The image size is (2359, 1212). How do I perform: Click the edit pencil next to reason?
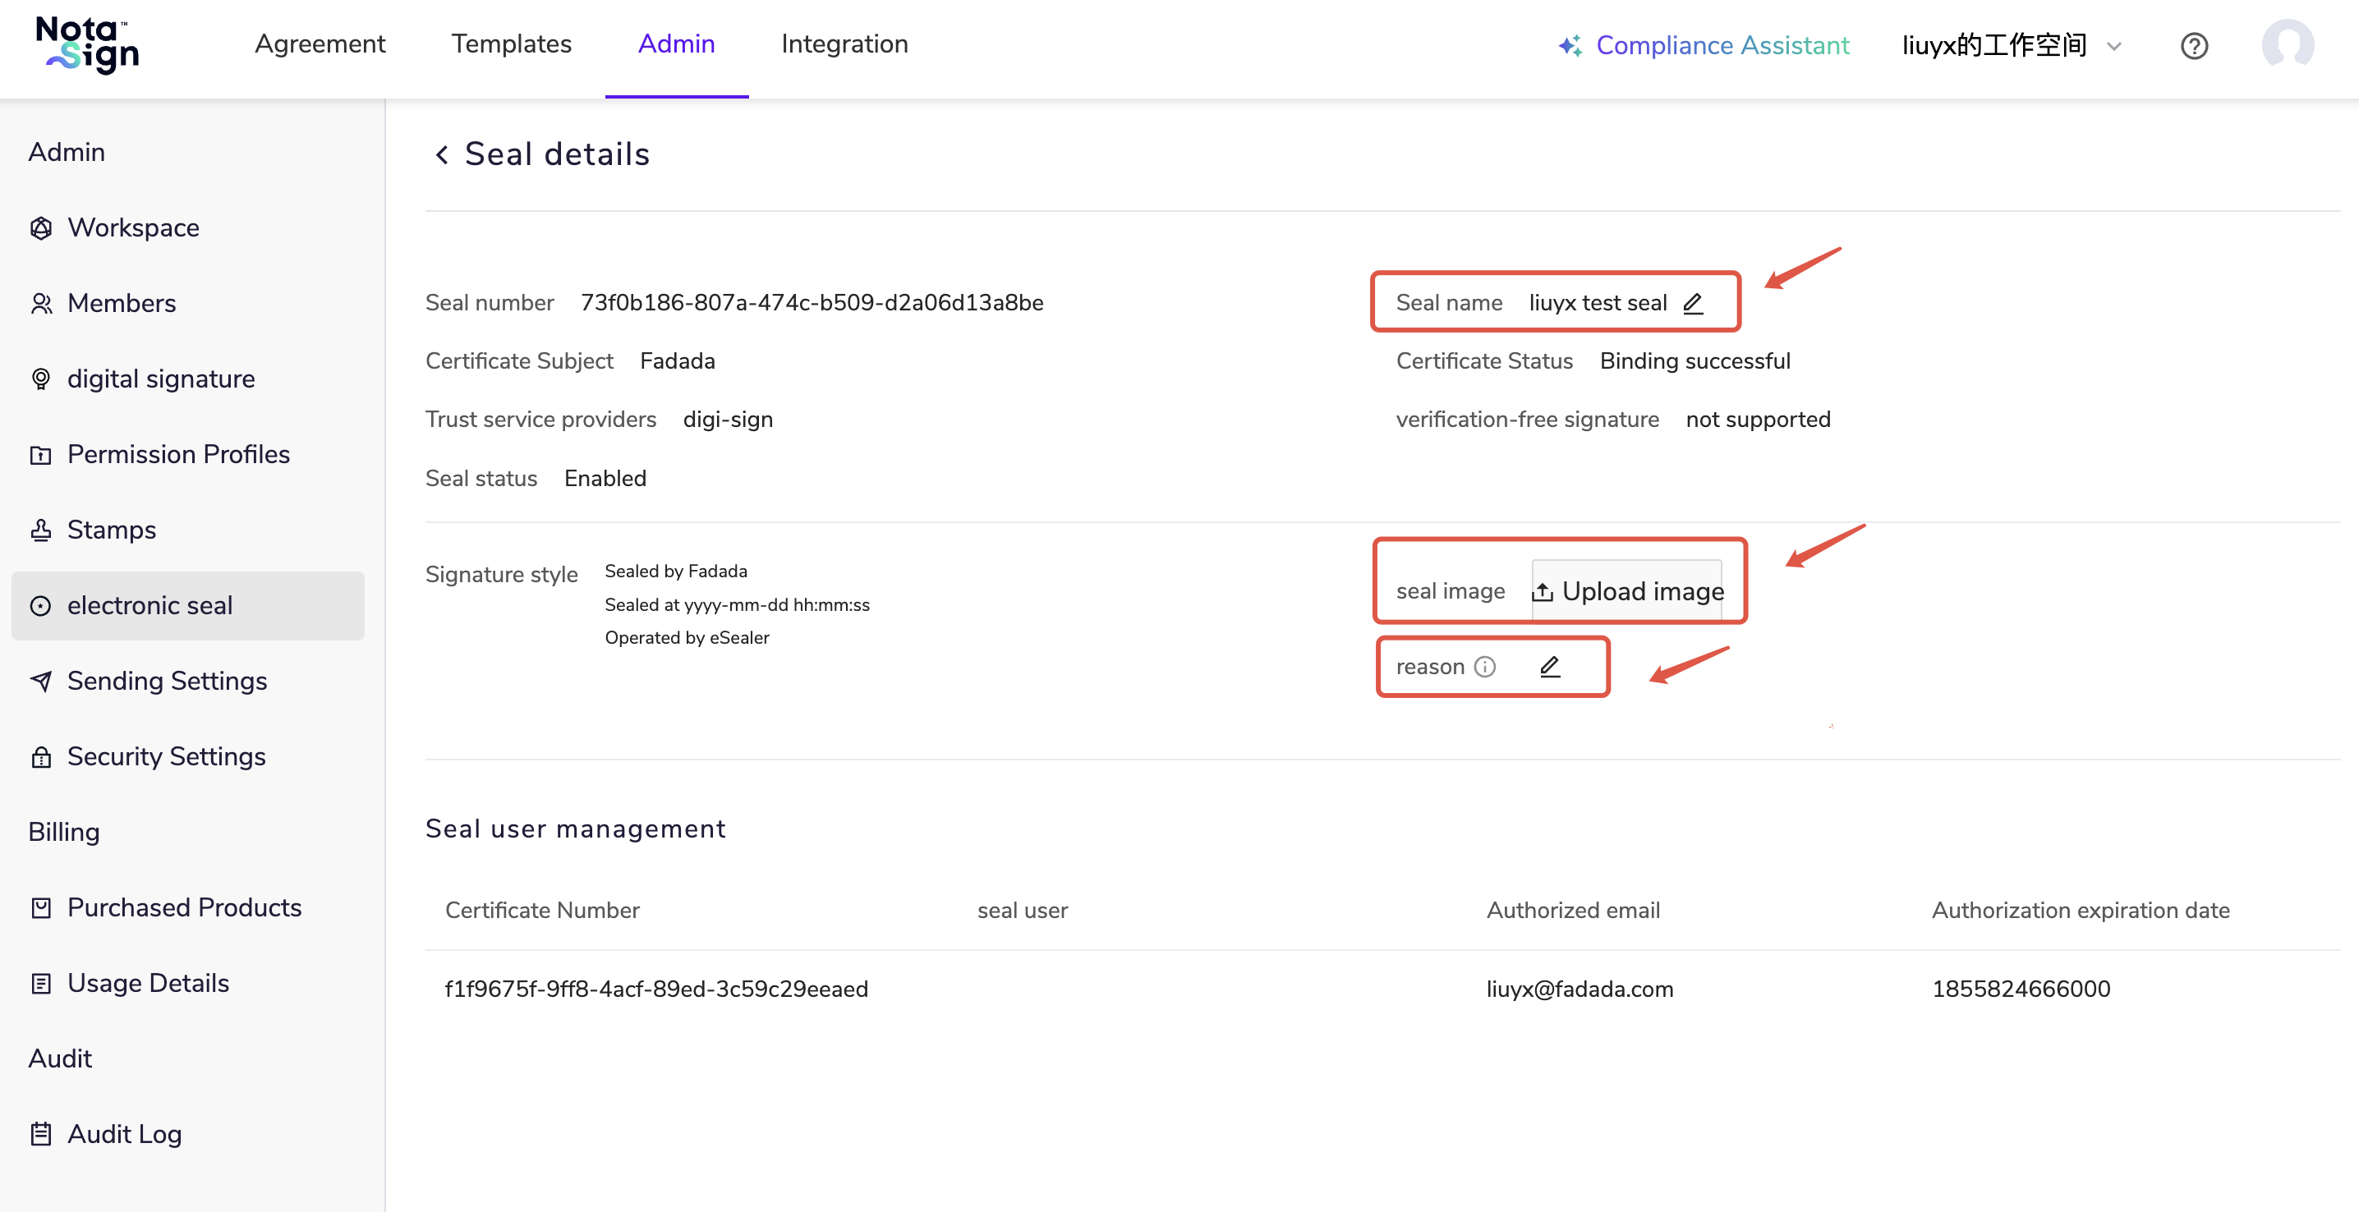1549,667
